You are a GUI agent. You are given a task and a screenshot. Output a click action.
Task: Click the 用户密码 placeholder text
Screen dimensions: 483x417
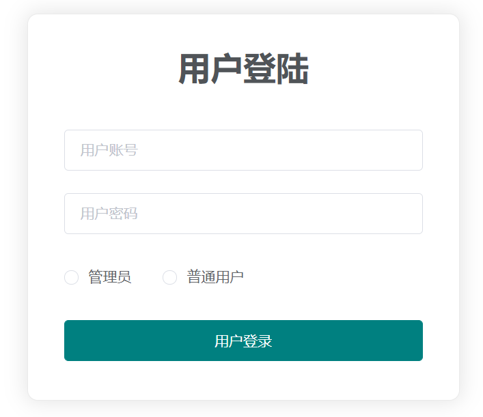[109, 214]
